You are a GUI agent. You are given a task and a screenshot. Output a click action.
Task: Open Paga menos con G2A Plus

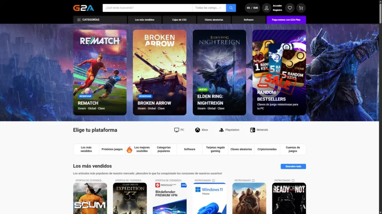[x=286, y=20]
